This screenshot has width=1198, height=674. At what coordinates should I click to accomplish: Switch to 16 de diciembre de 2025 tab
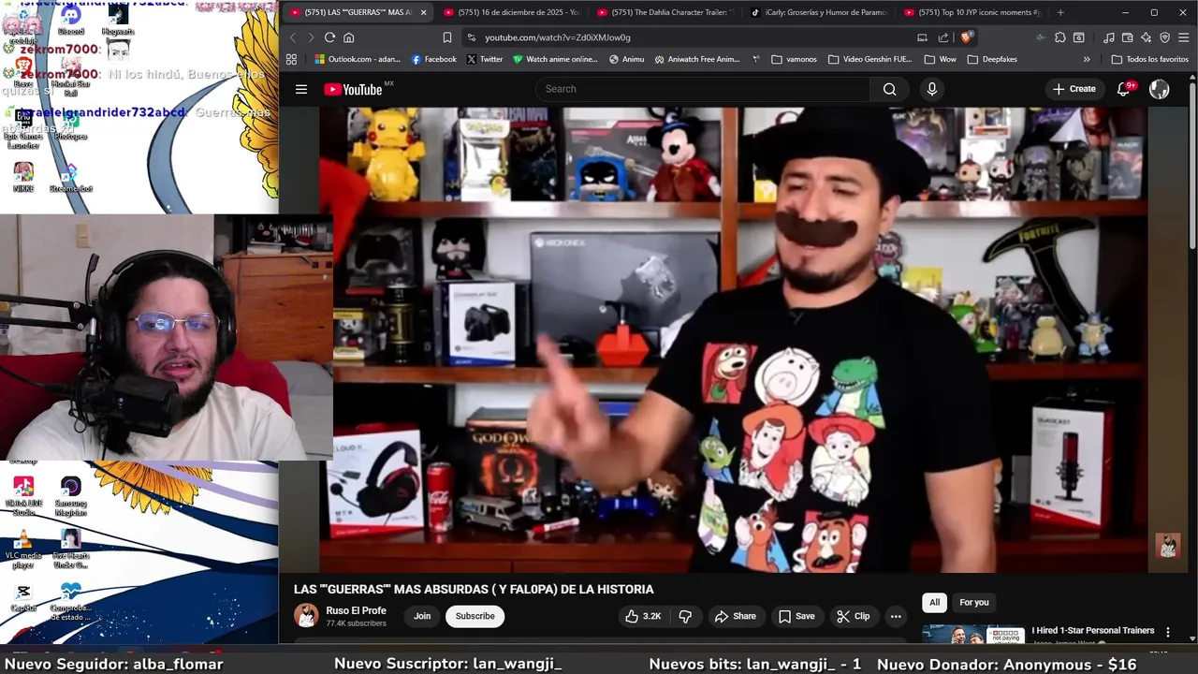click(512, 12)
